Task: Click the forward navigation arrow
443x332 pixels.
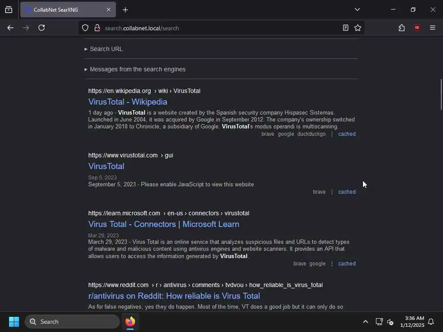Action: [26, 28]
